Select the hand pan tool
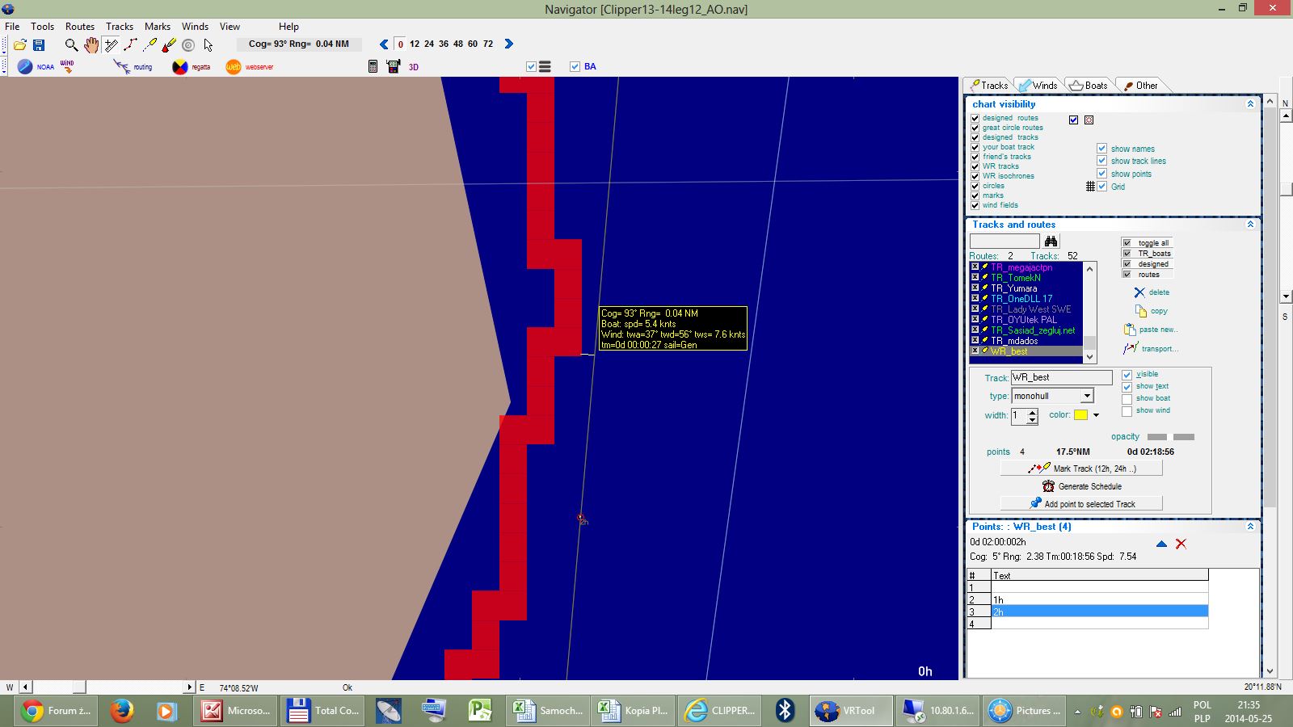1293x727 pixels. click(x=91, y=44)
